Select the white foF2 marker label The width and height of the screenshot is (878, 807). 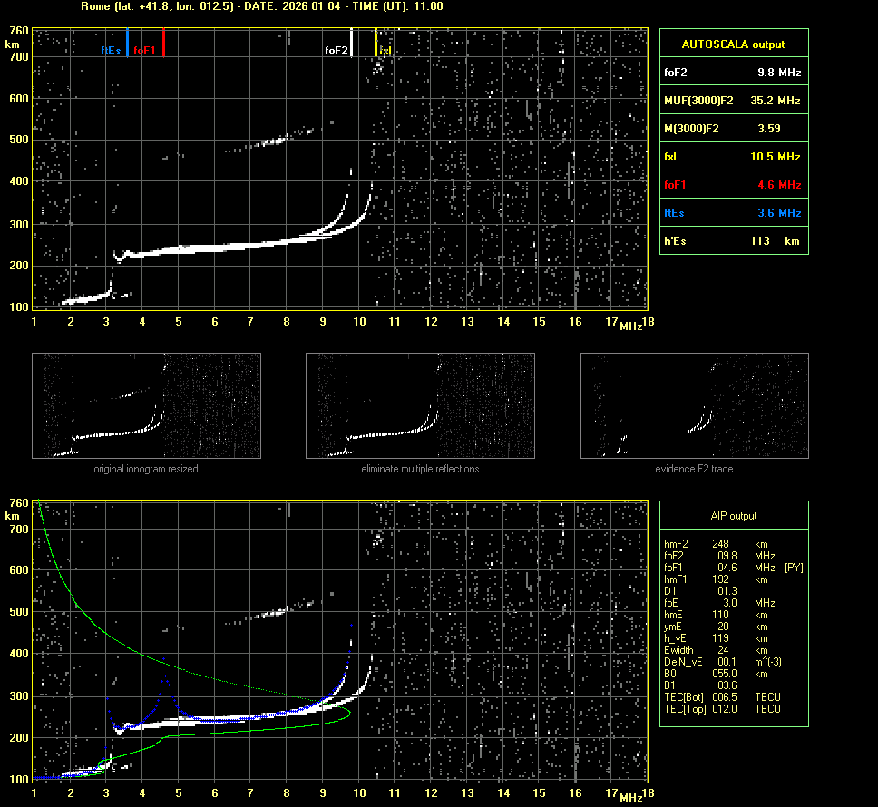point(336,51)
